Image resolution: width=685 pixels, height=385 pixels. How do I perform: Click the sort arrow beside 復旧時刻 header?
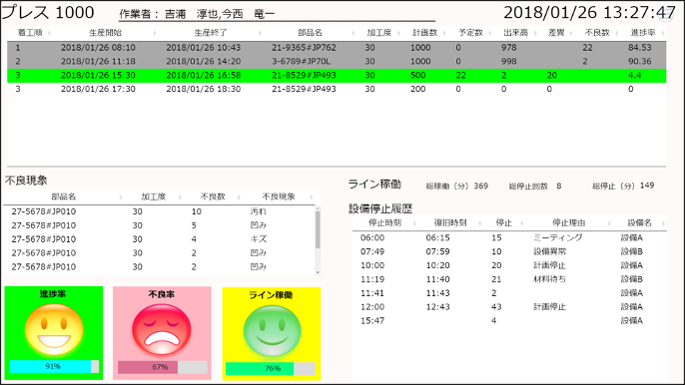(479, 223)
